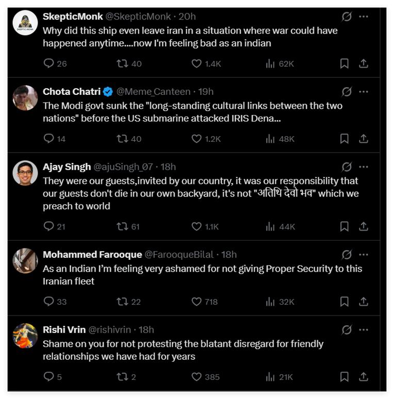394x399 pixels.
Task: Like Ajay Singh's tweet
Action: 196,226
